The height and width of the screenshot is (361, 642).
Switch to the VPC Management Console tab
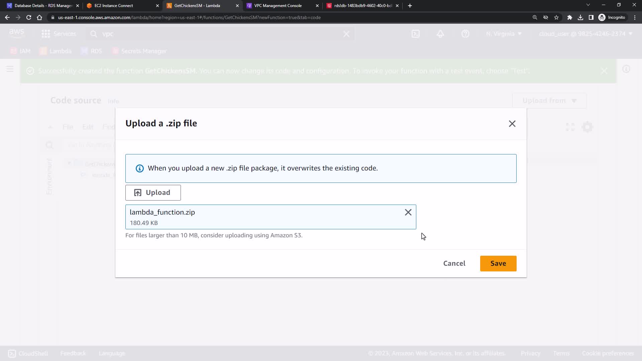point(278,6)
